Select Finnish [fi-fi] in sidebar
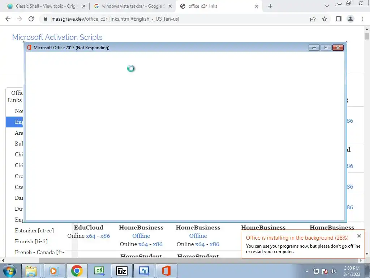The width and height of the screenshot is (370, 278). [x=31, y=241]
